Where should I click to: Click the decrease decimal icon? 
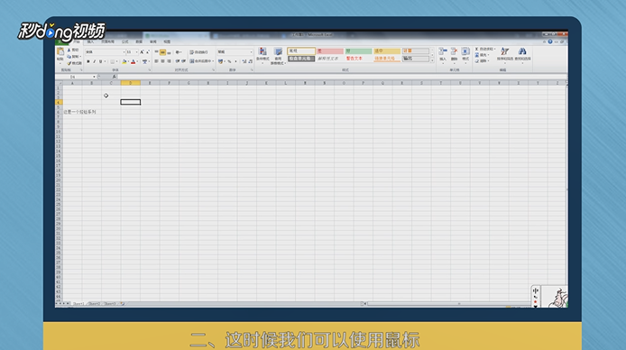(250, 61)
